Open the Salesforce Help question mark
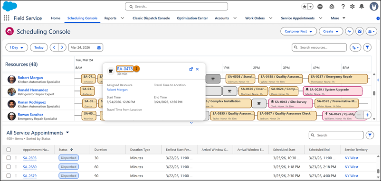 point(343,7)
